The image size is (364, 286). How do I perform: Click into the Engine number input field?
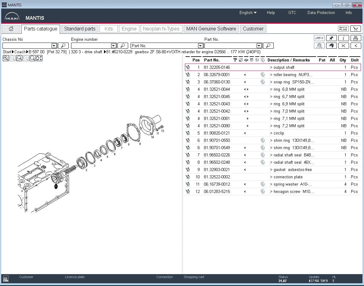click(91, 46)
